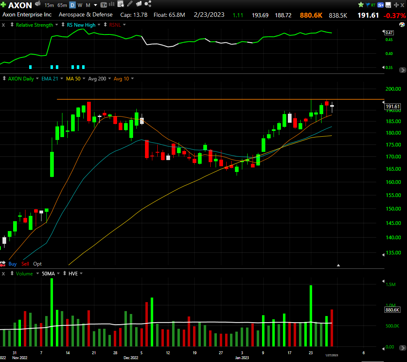The height and width of the screenshot is (362, 407).
Task: Click the AXON Daily reorder arrows handle
Action: pyautogui.click(x=4, y=78)
